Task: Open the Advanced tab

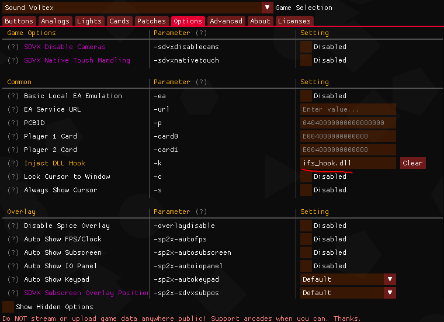Action: [226, 21]
